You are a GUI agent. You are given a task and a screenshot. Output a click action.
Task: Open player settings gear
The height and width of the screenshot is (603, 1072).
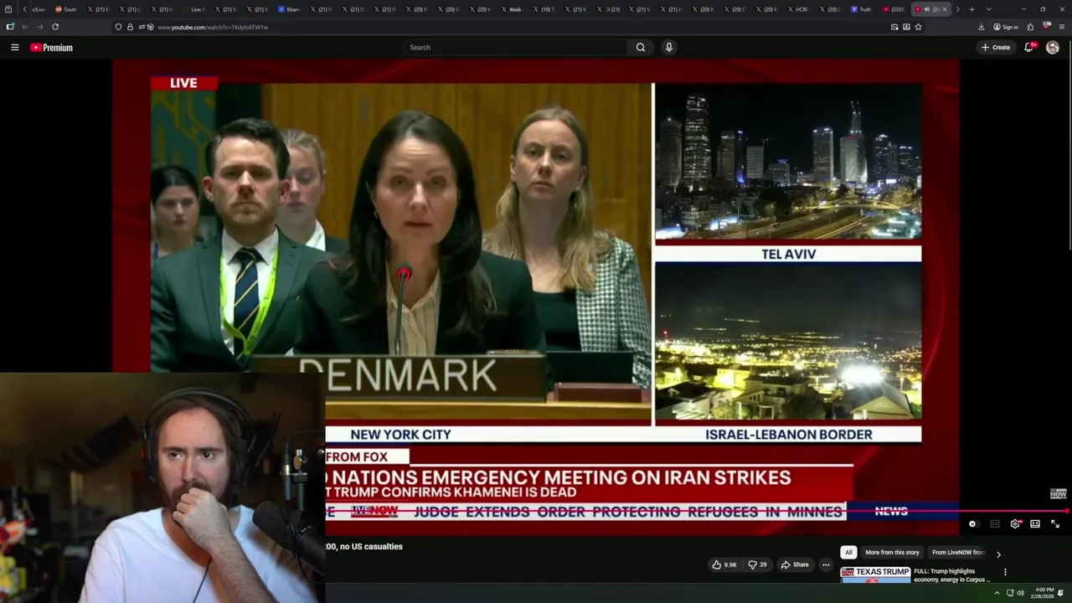pyautogui.click(x=1015, y=524)
